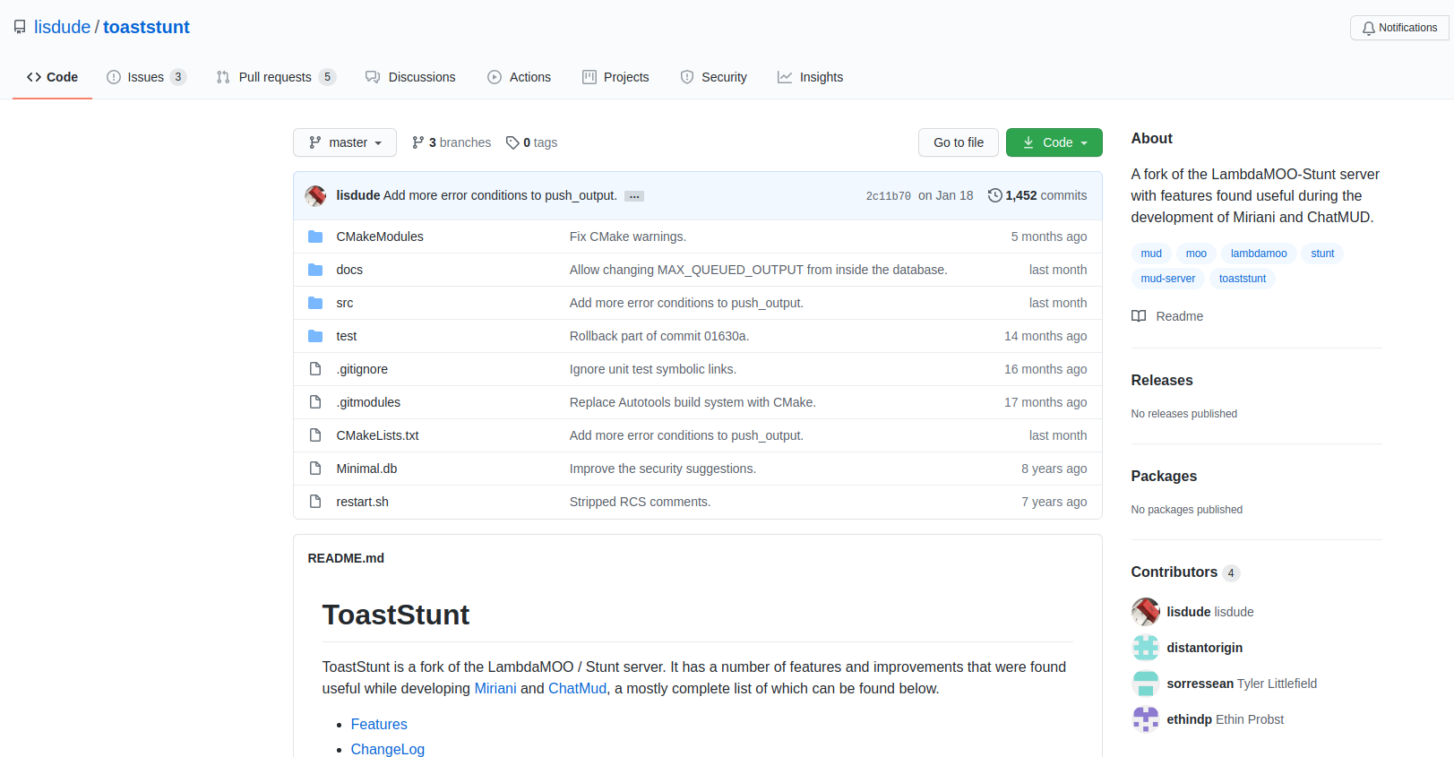Screen dimensions: 1454x757
Task: Open the CMakeModules folder icon
Action: [x=315, y=237]
